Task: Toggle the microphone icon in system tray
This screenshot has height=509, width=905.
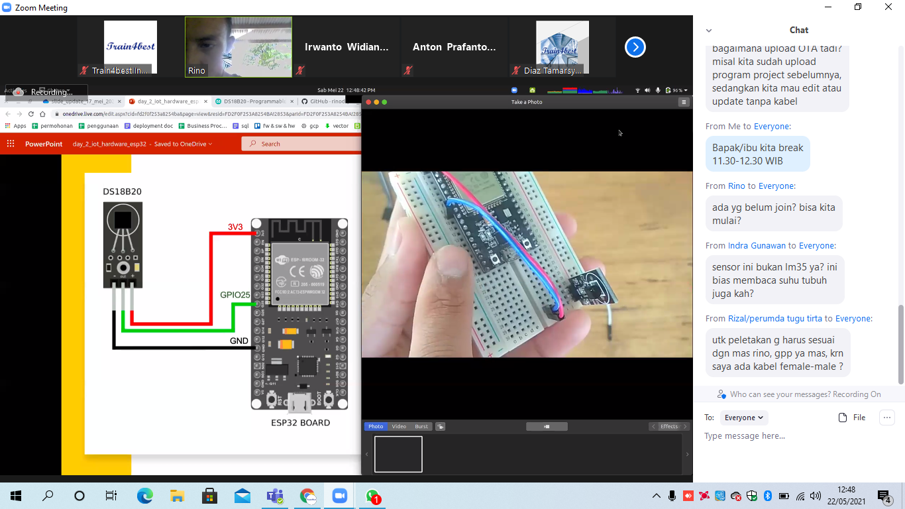Action: (x=672, y=496)
